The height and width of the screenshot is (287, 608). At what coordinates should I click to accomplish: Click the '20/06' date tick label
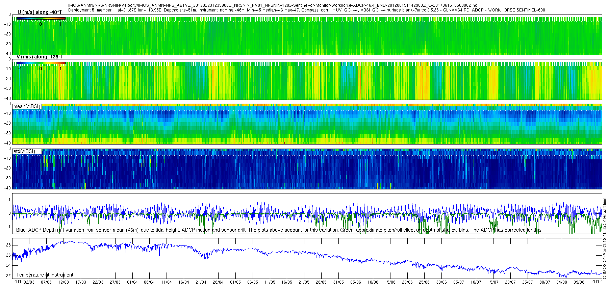(x=407, y=282)
